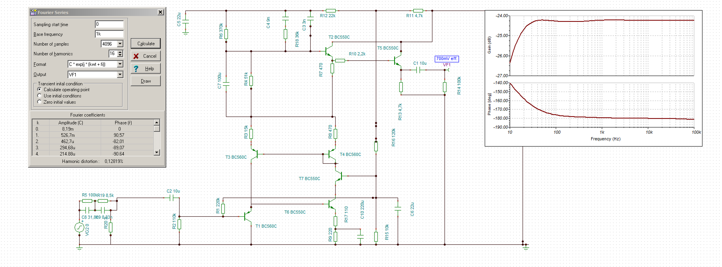This screenshot has width=722, height=267.
Task: Select resistor R16 120k symbol
Action: tap(376, 146)
